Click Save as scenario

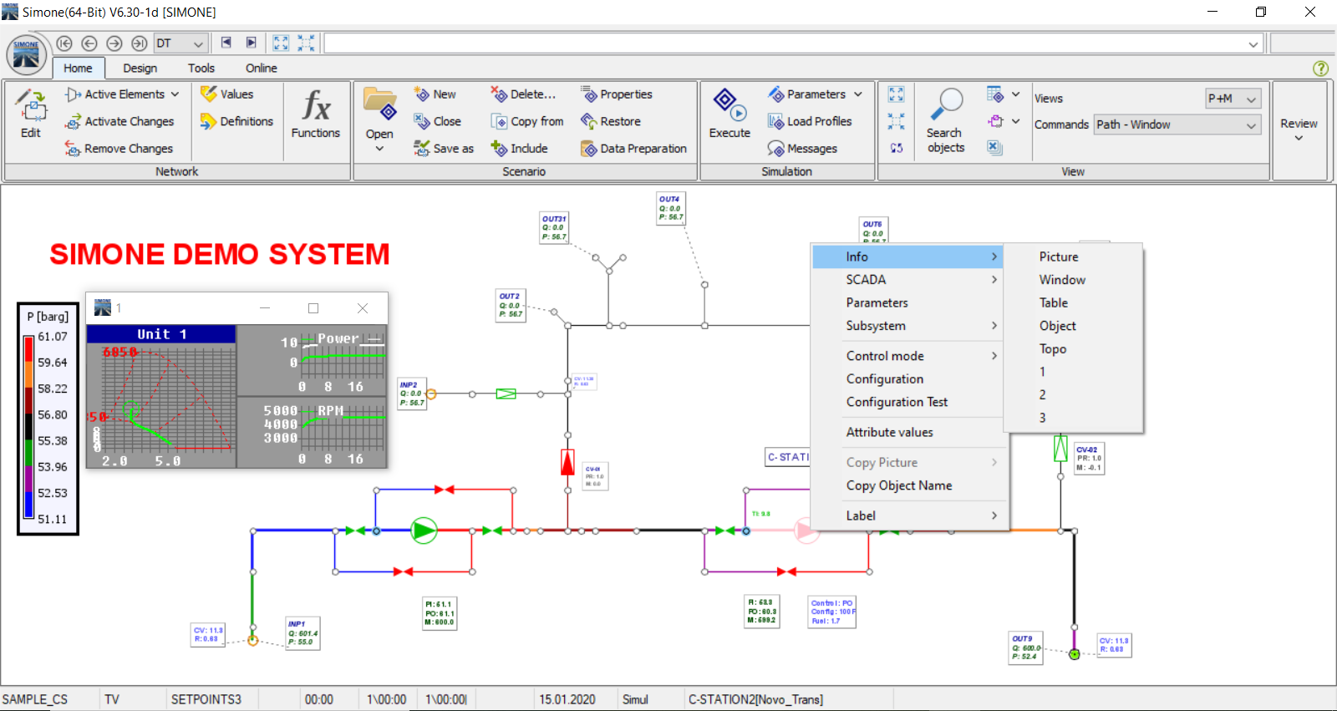point(444,149)
